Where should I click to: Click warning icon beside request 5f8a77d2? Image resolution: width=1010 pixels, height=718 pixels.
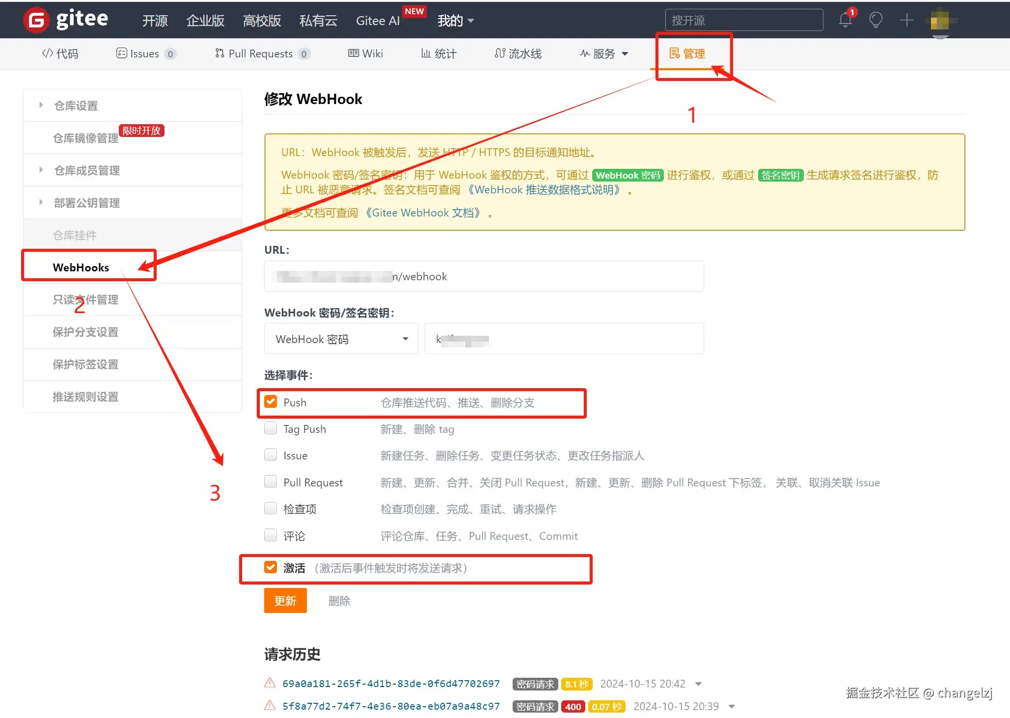270,705
